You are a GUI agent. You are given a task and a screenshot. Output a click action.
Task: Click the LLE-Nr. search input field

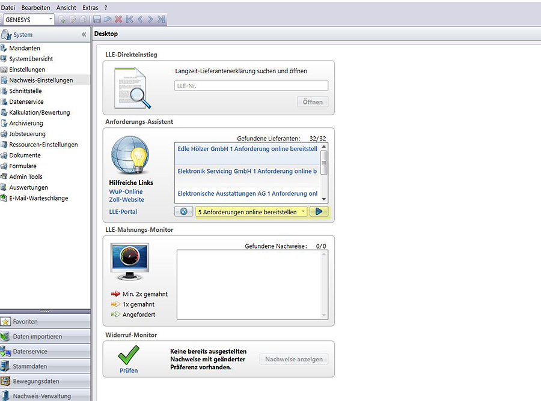coord(251,86)
